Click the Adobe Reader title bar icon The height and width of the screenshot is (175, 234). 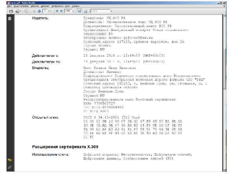point(8,3)
